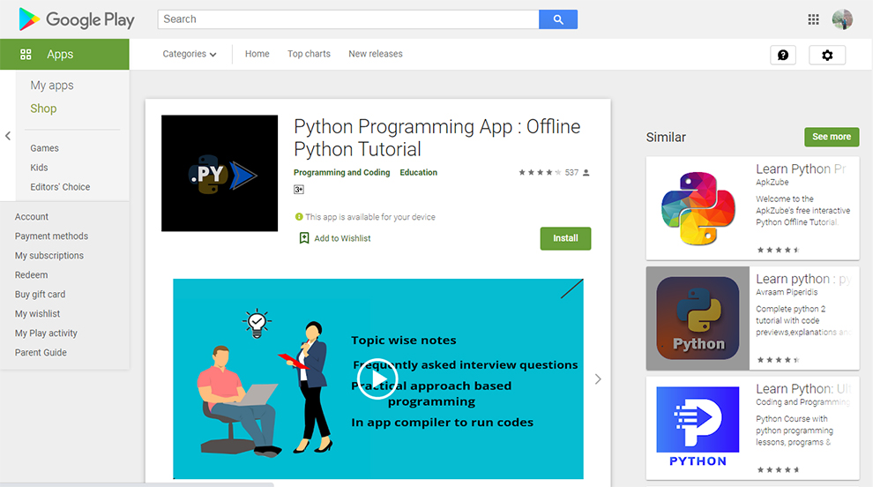This screenshot has height=487, width=873.
Task: Select Shop in the sidebar
Action: pos(43,109)
